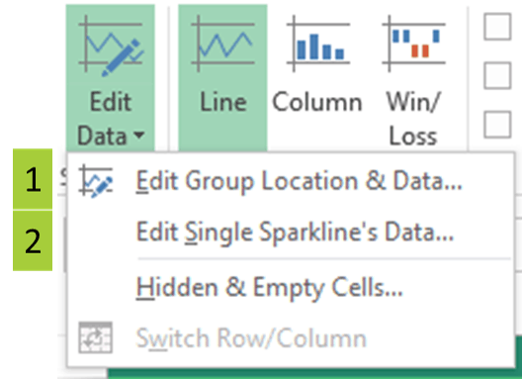The height and width of the screenshot is (379, 522).
Task: Click the green number 2 callout marker
Action: (33, 240)
